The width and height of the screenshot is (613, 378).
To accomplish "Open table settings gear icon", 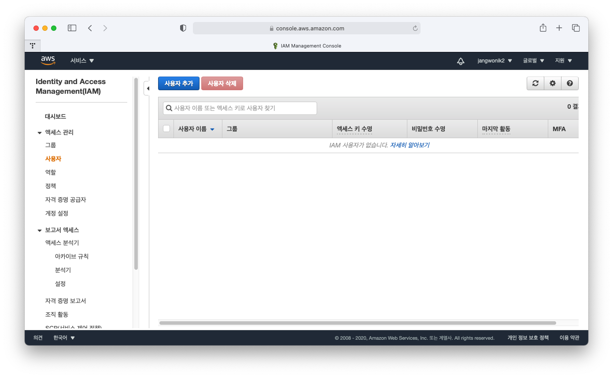I will [553, 83].
